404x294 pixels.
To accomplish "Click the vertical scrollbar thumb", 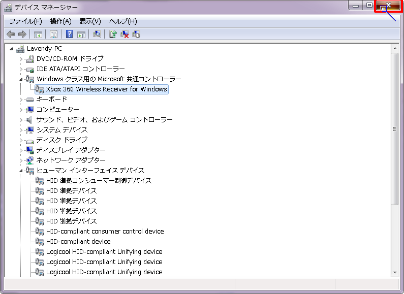I will [395, 129].
